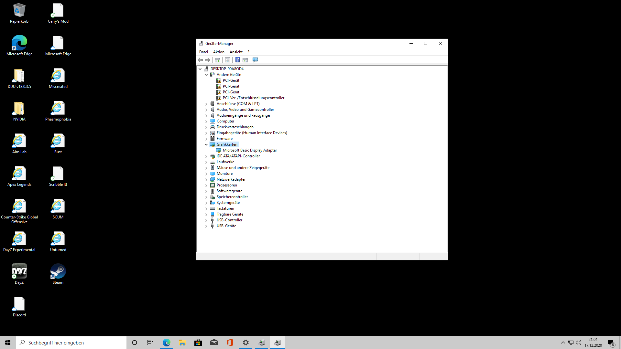This screenshot has width=621, height=349.
Task: Expand the USB-Controller category
Action: [206, 220]
